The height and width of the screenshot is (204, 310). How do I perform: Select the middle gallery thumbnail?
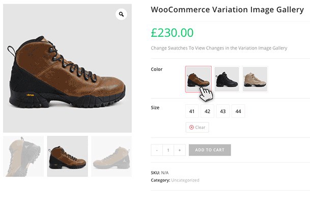(x=67, y=156)
